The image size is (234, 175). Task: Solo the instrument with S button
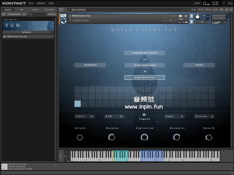point(191,16)
